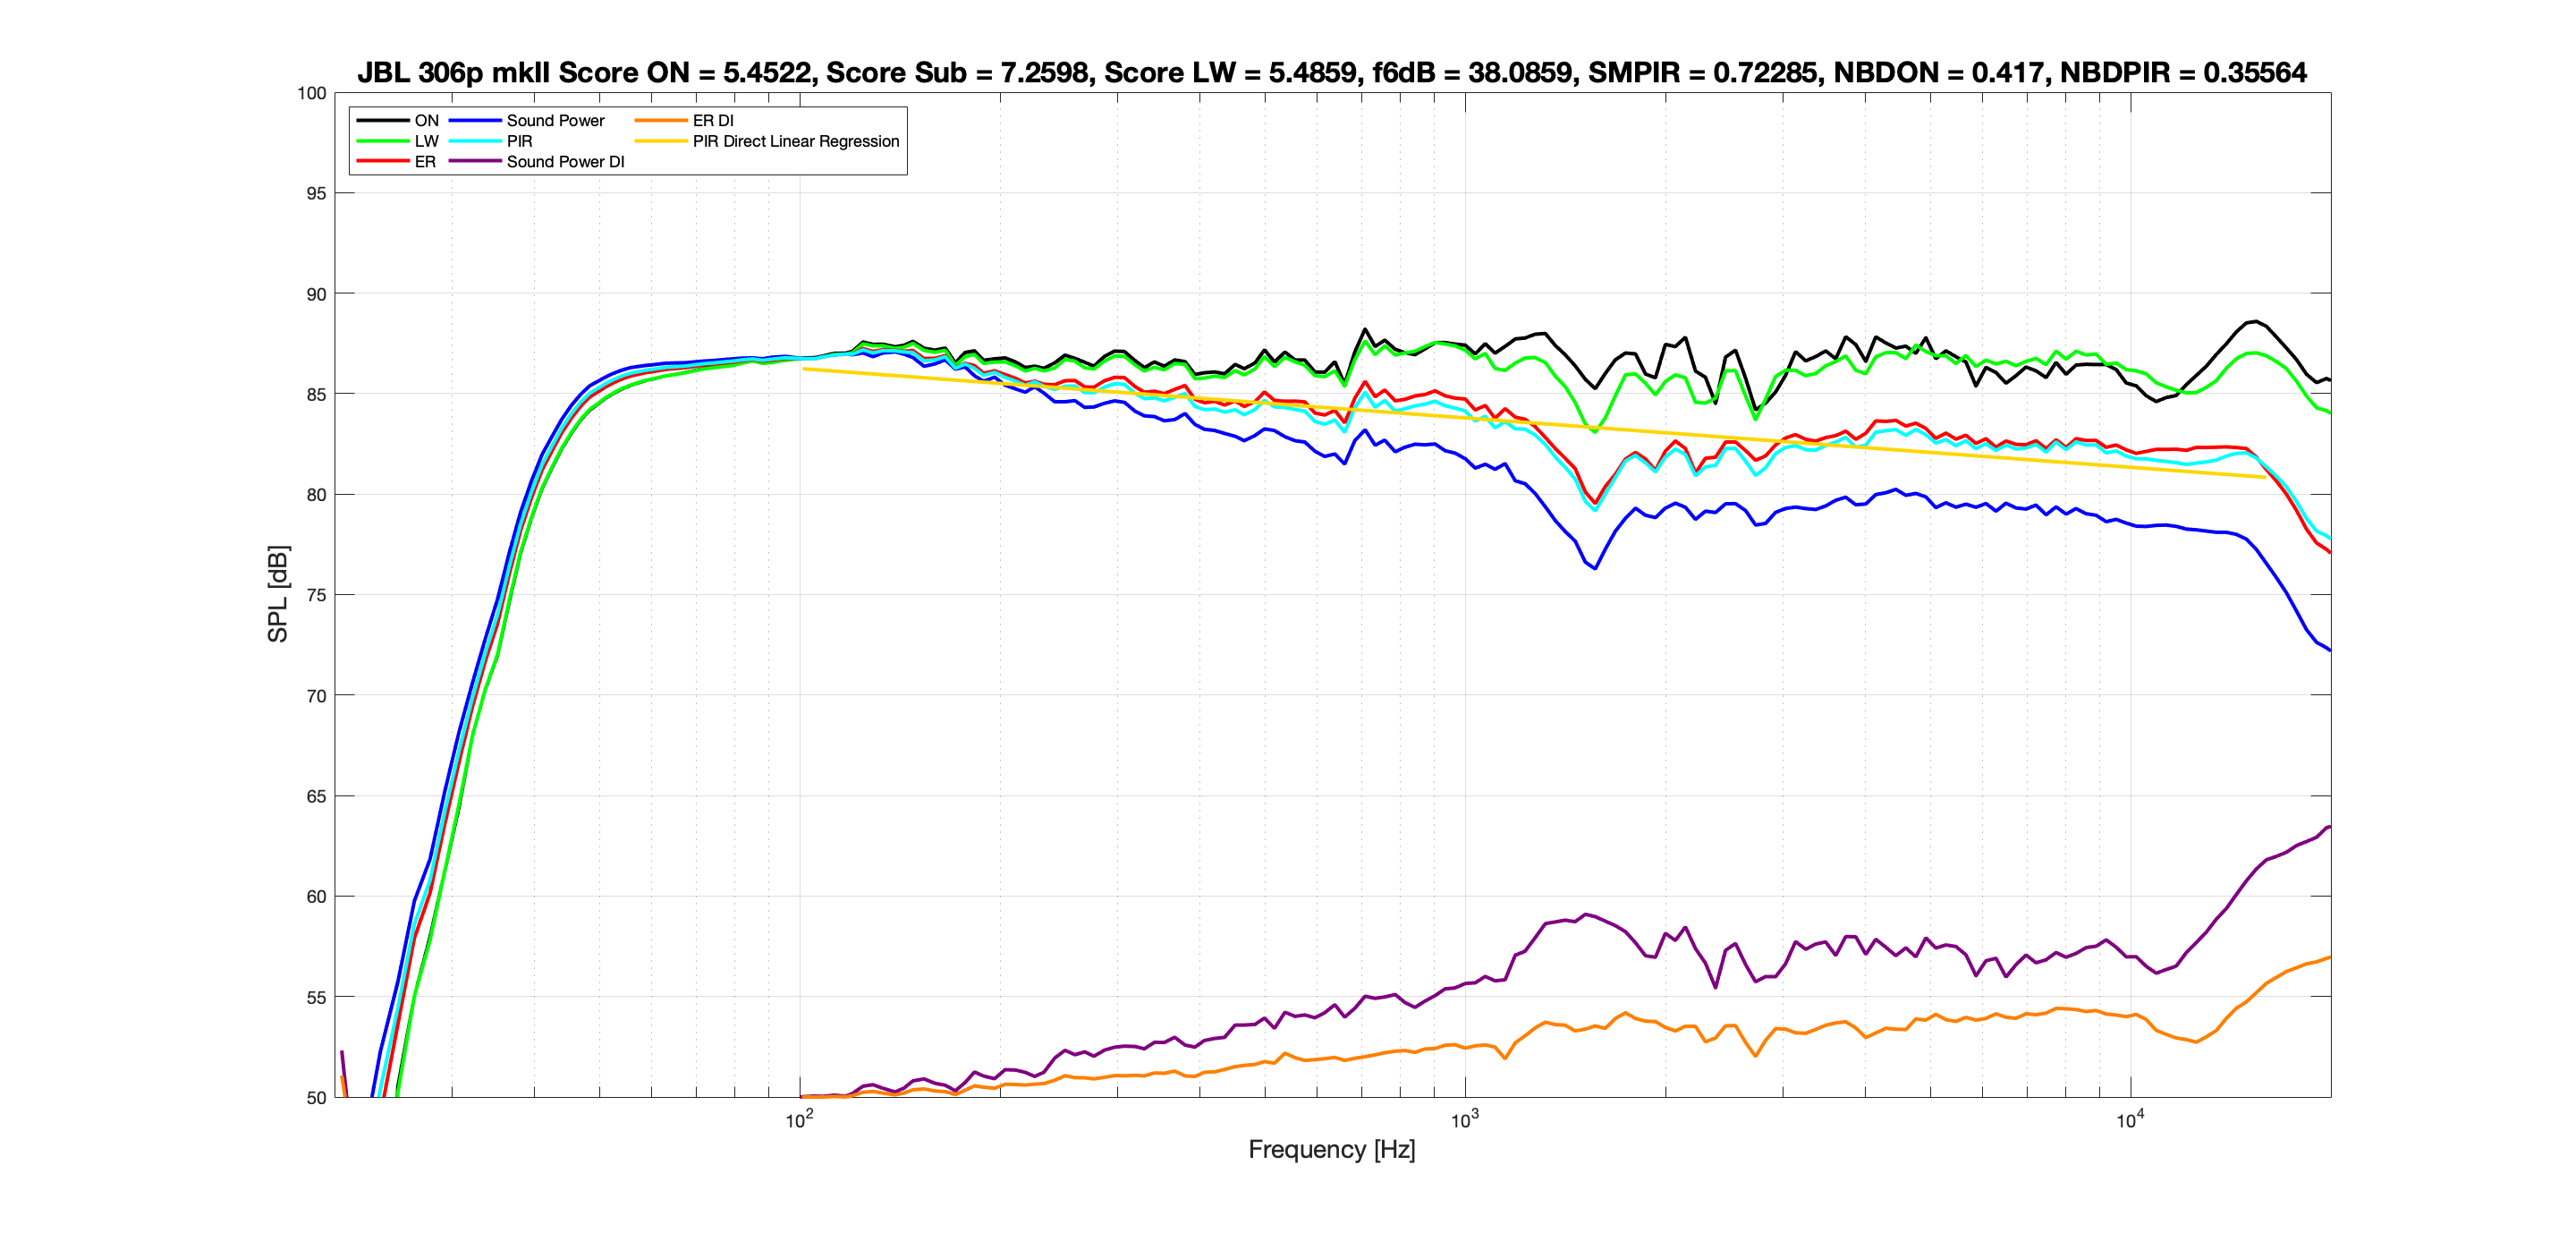Click the y-axis tick label '100'
This screenshot has width=2576, height=1233.
click(311, 93)
